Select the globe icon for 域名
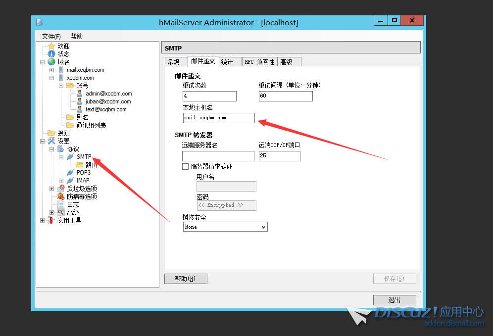 coord(51,62)
